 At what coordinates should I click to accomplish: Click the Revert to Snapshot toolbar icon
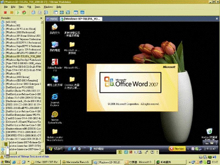coord(40,12)
